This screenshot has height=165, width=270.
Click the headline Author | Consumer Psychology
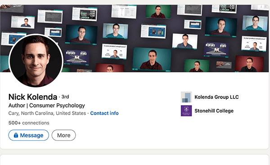coord(46,106)
